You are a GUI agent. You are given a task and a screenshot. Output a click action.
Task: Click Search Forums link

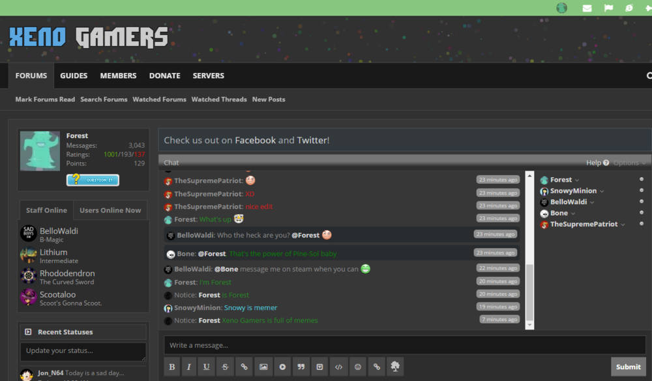(x=104, y=99)
